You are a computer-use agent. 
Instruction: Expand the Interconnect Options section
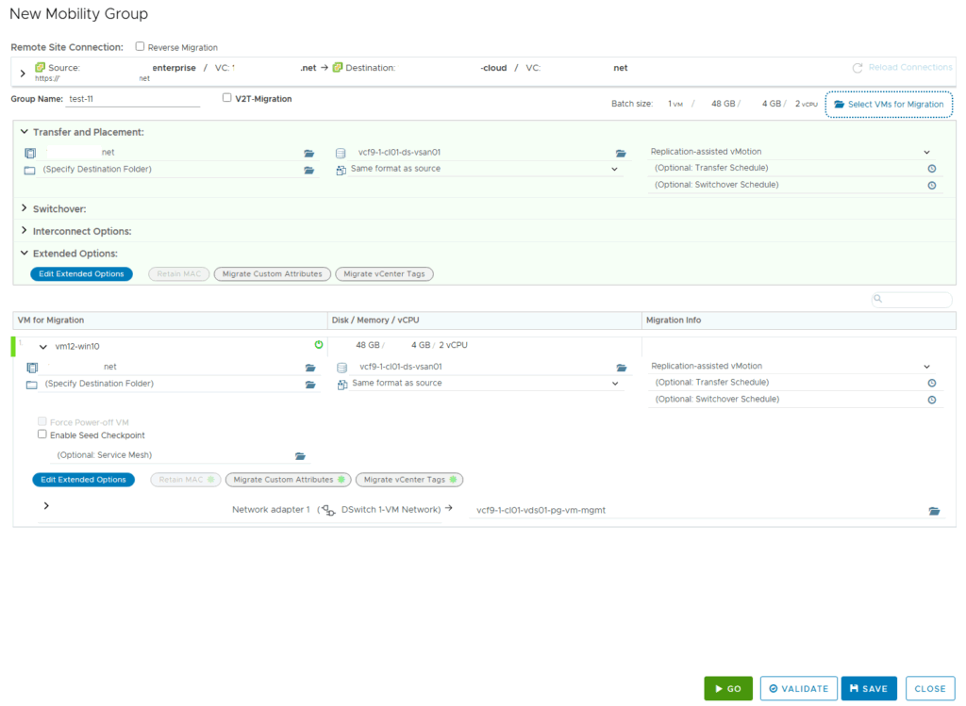[x=24, y=231]
